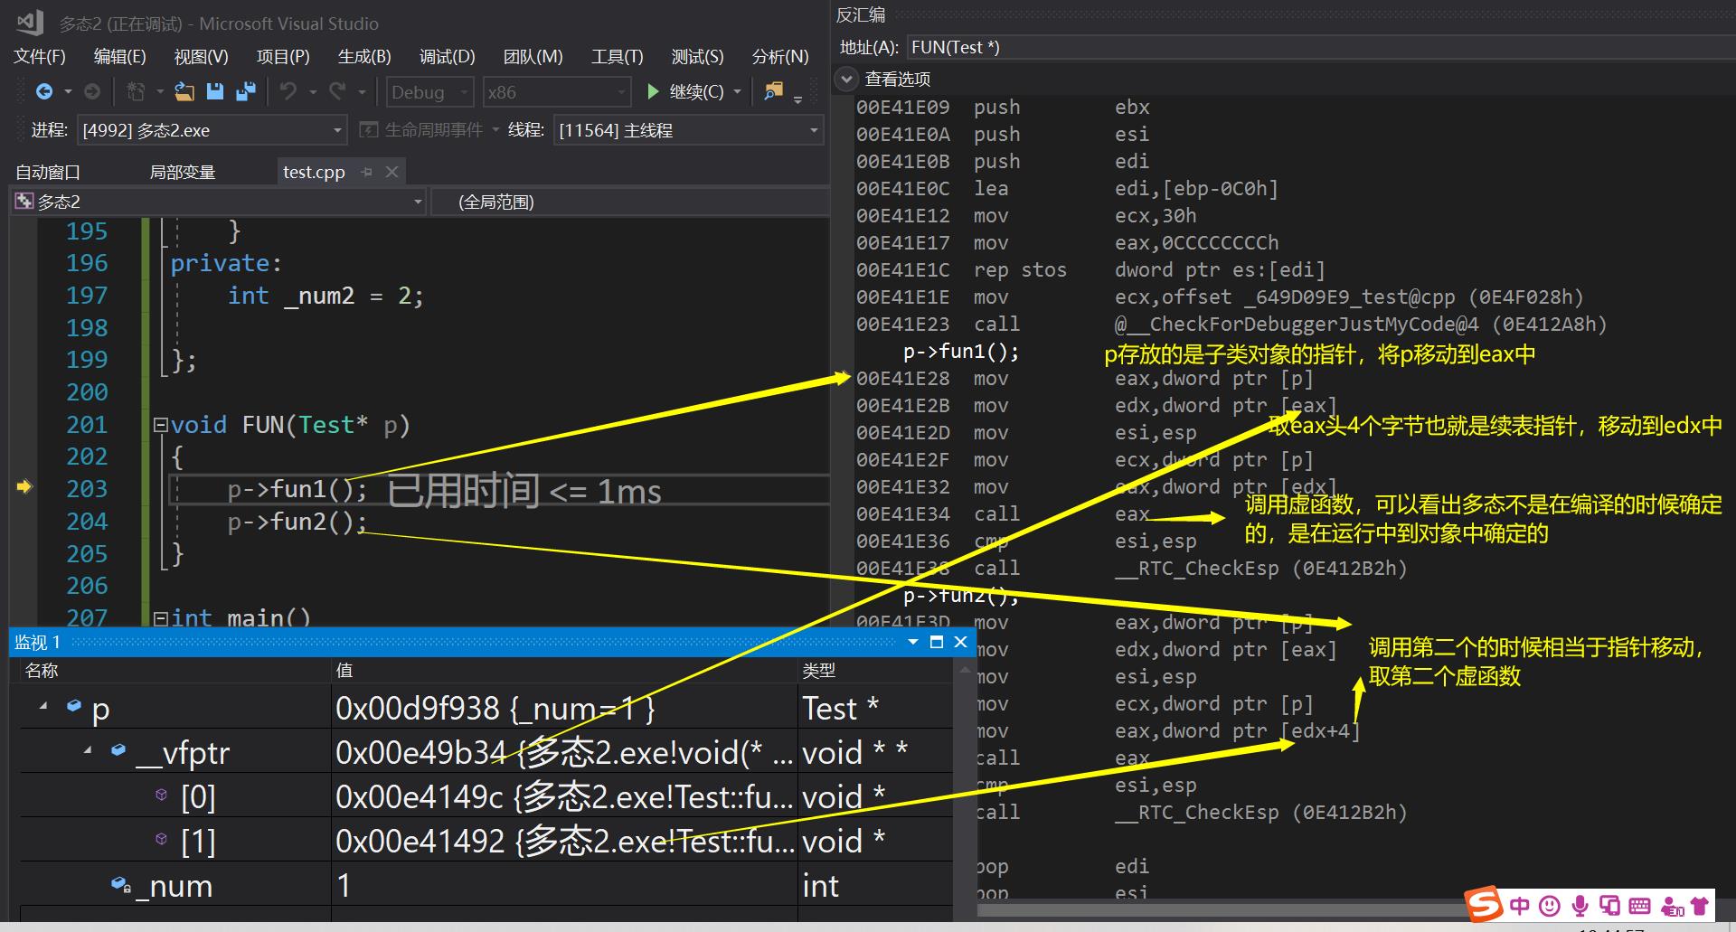This screenshot has height=932, width=1736.
Task: Click the Sogou input method S logo
Action: pos(1485,904)
